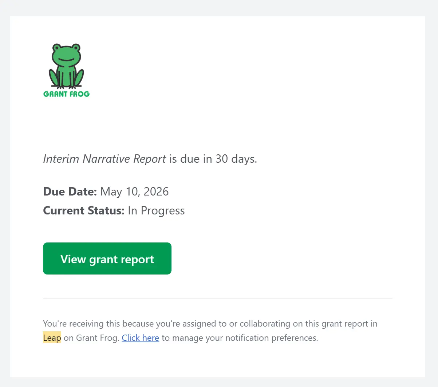438x387 pixels.
Task: Select the Current Status label
Action: pyautogui.click(x=84, y=210)
